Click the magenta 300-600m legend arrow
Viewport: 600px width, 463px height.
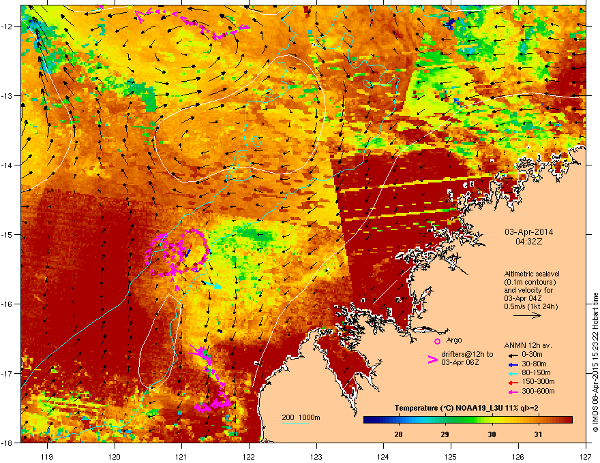click(513, 392)
